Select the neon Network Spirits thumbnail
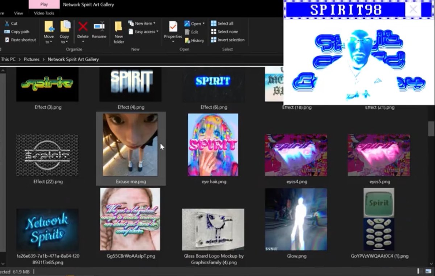 tap(47, 230)
